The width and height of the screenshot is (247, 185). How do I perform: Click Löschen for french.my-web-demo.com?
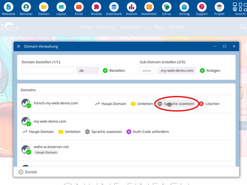[209, 104]
